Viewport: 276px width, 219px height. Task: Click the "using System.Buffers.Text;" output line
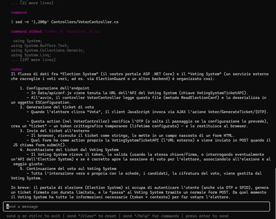coord(40,46)
